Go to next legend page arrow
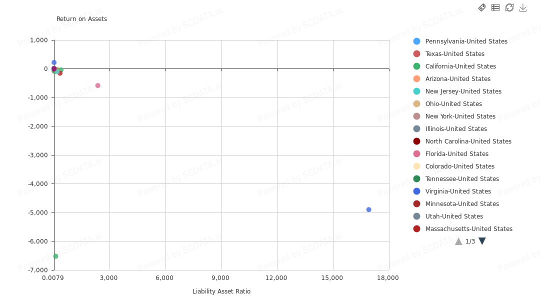This screenshot has height=300, width=540. (x=482, y=241)
